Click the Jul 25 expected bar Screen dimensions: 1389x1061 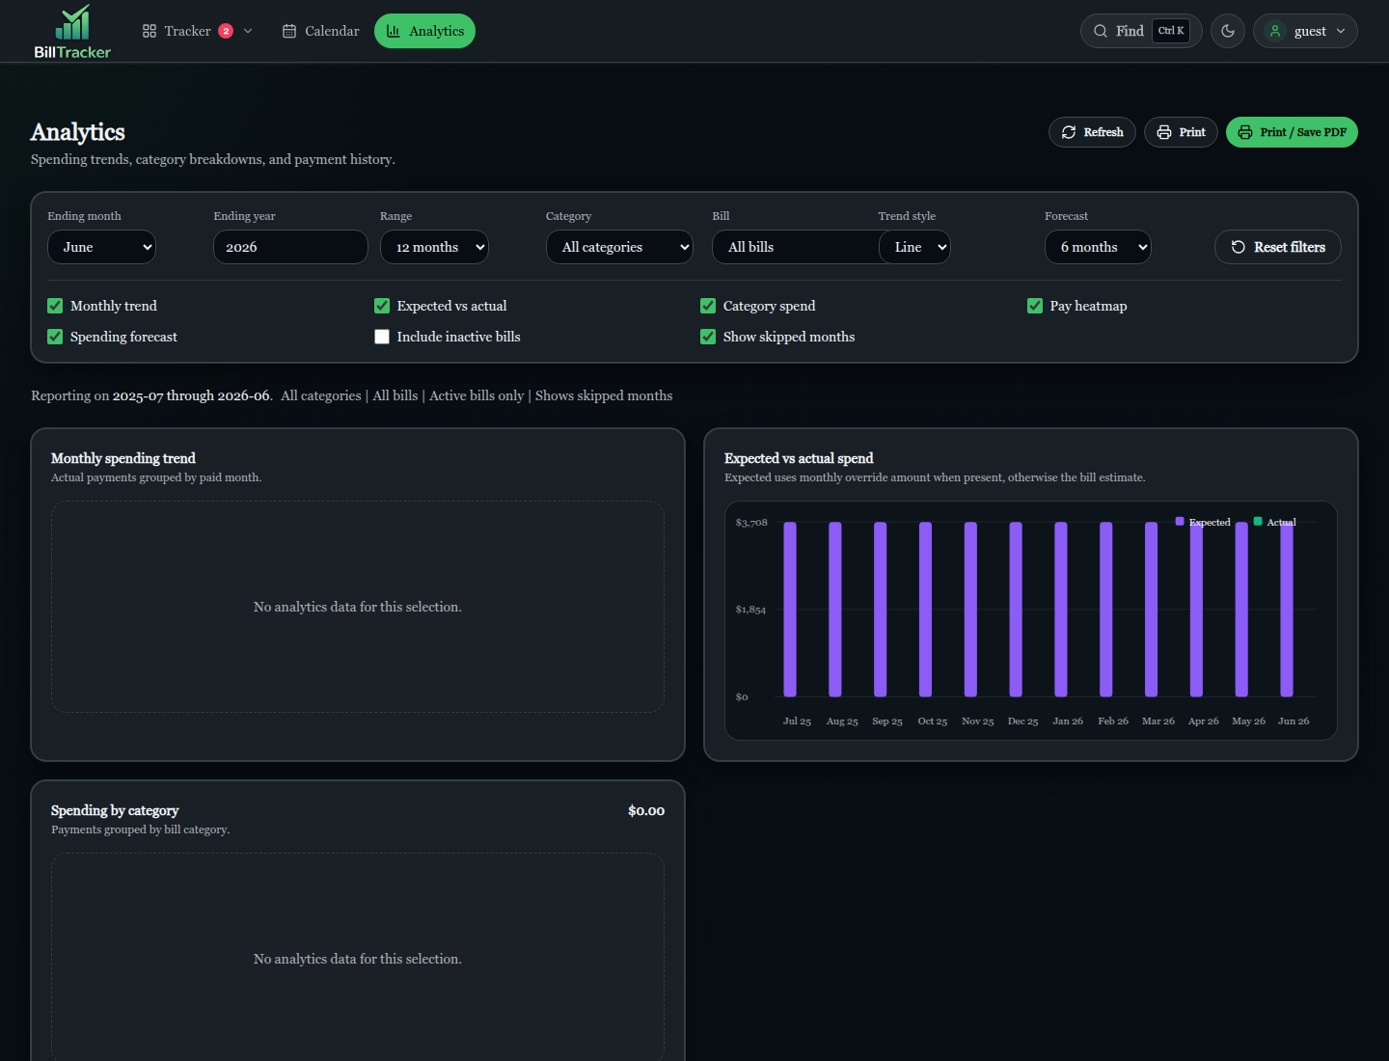pos(790,609)
